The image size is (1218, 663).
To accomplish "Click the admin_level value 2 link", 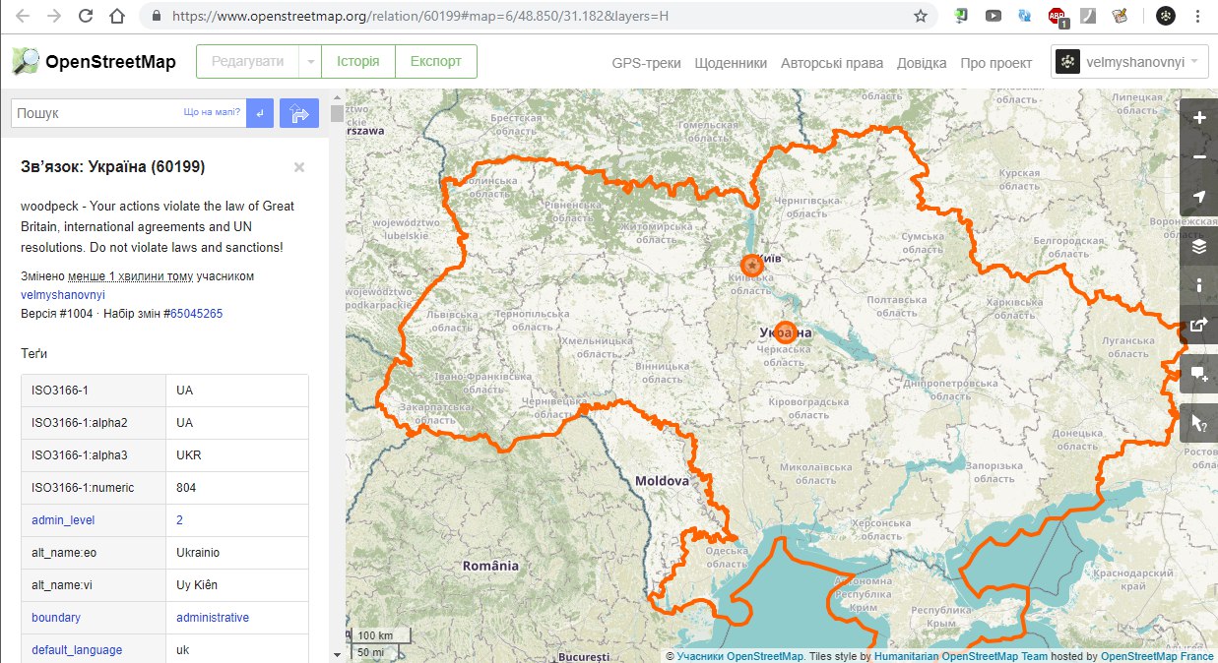I will (179, 519).
